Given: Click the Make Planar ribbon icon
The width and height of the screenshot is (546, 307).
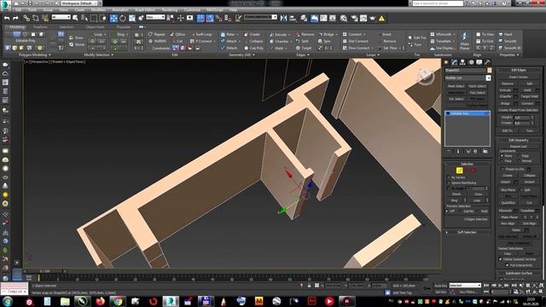Looking at the screenshot, I should (x=464, y=41).
